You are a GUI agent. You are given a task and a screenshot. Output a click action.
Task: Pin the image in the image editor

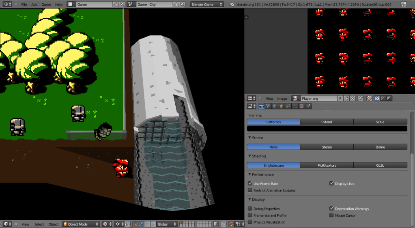(x=361, y=99)
